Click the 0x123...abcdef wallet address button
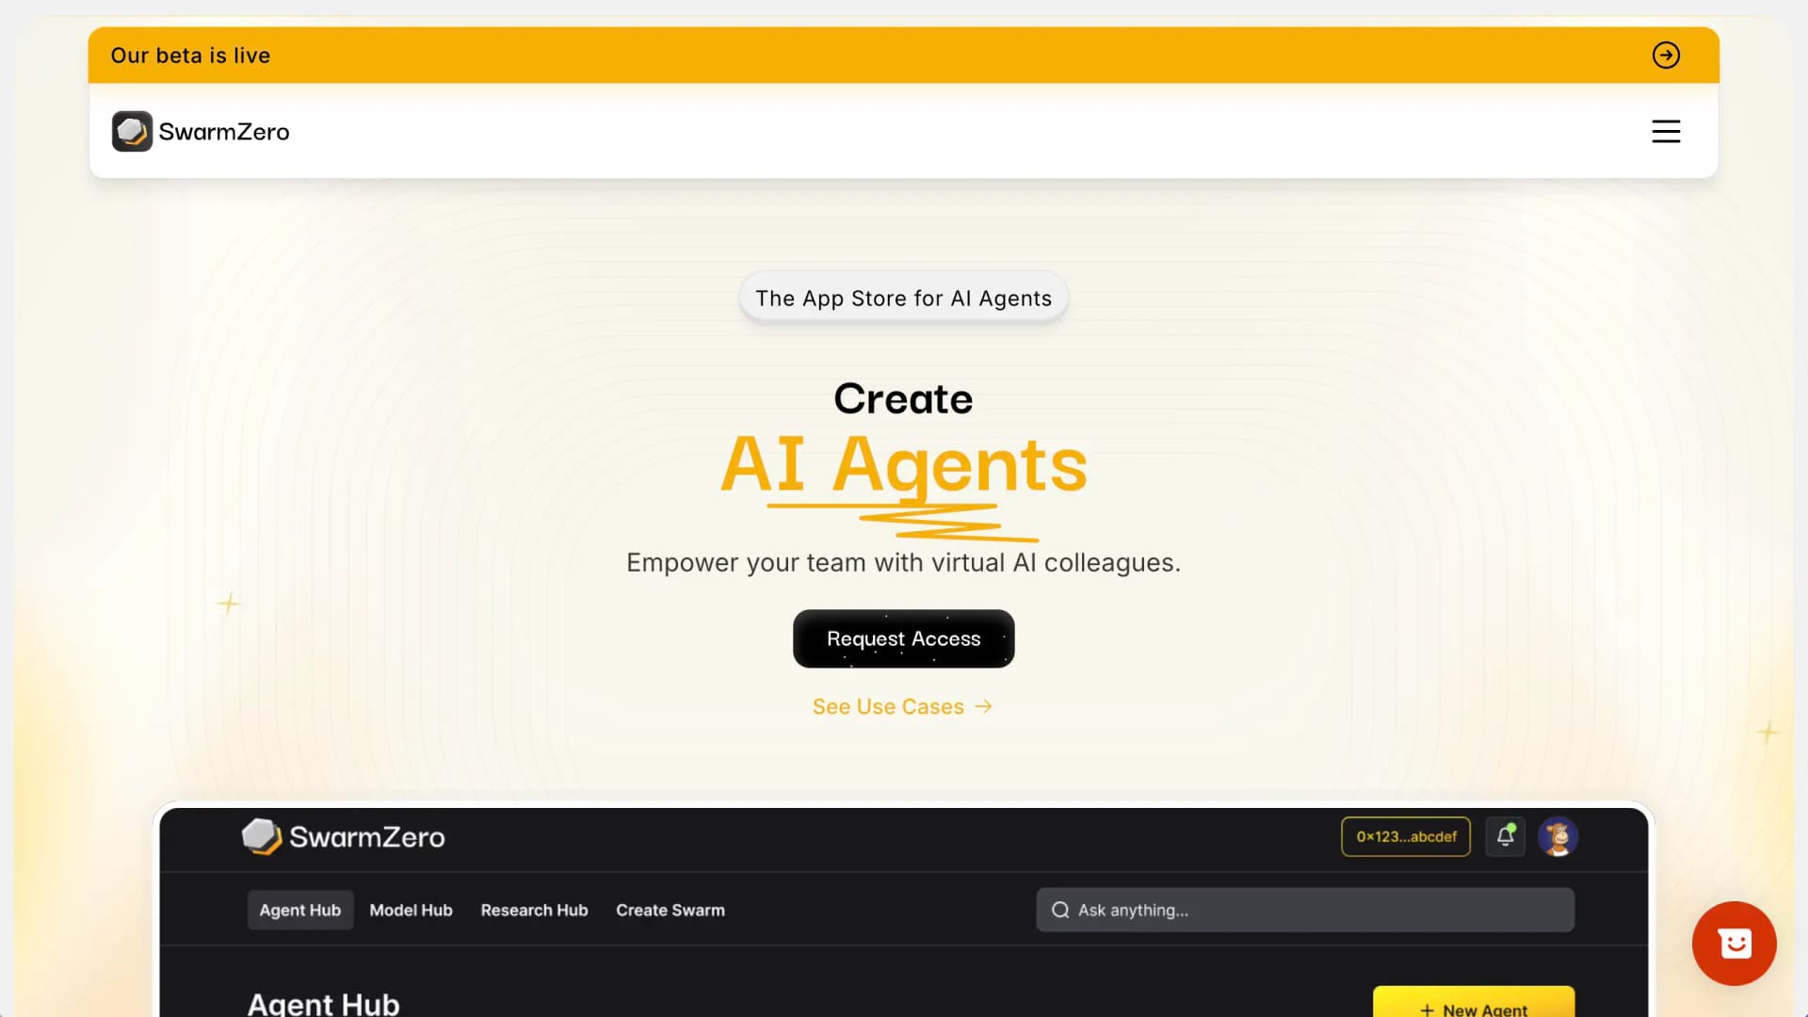 1406,836
